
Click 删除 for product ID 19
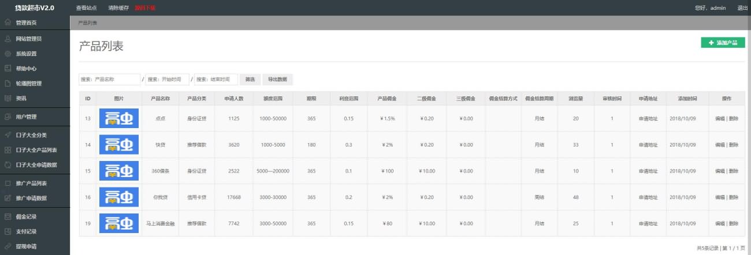pyautogui.click(x=734, y=223)
